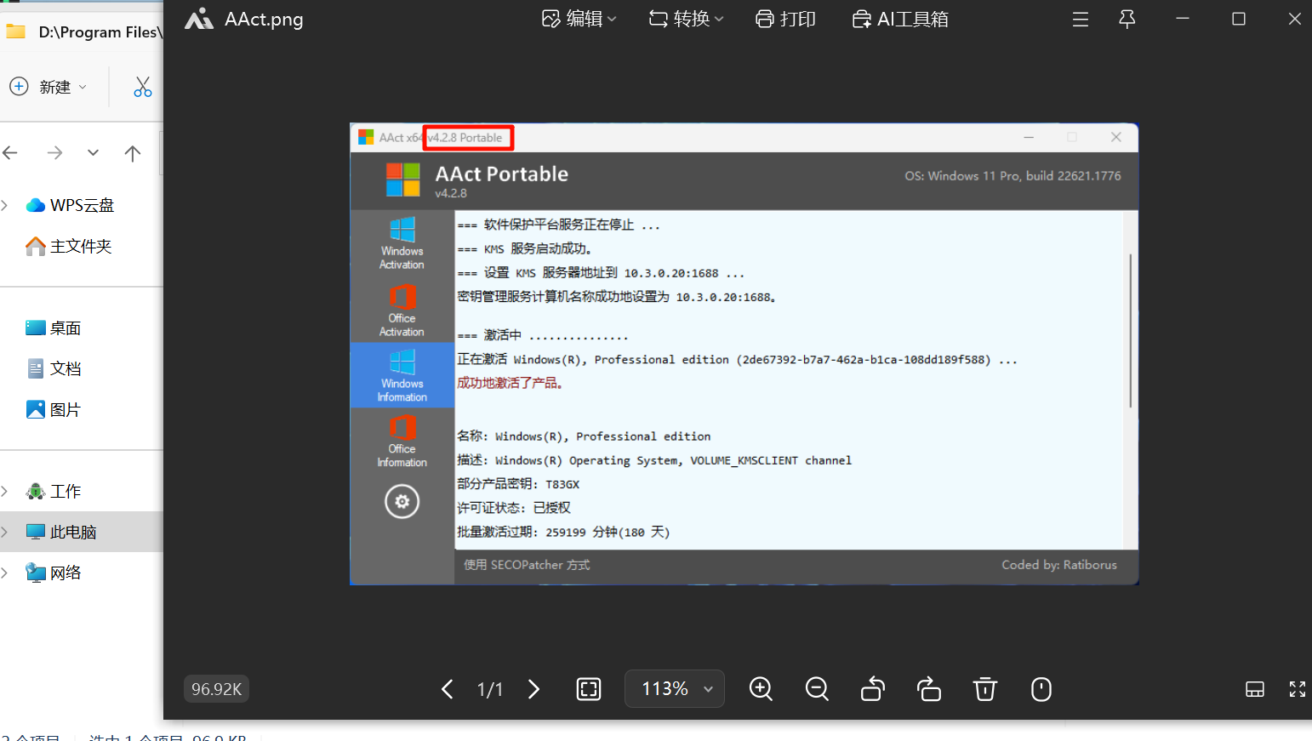Zoom in with the magnifier plus icon
Screen dimensions: 1312x741
761,689
